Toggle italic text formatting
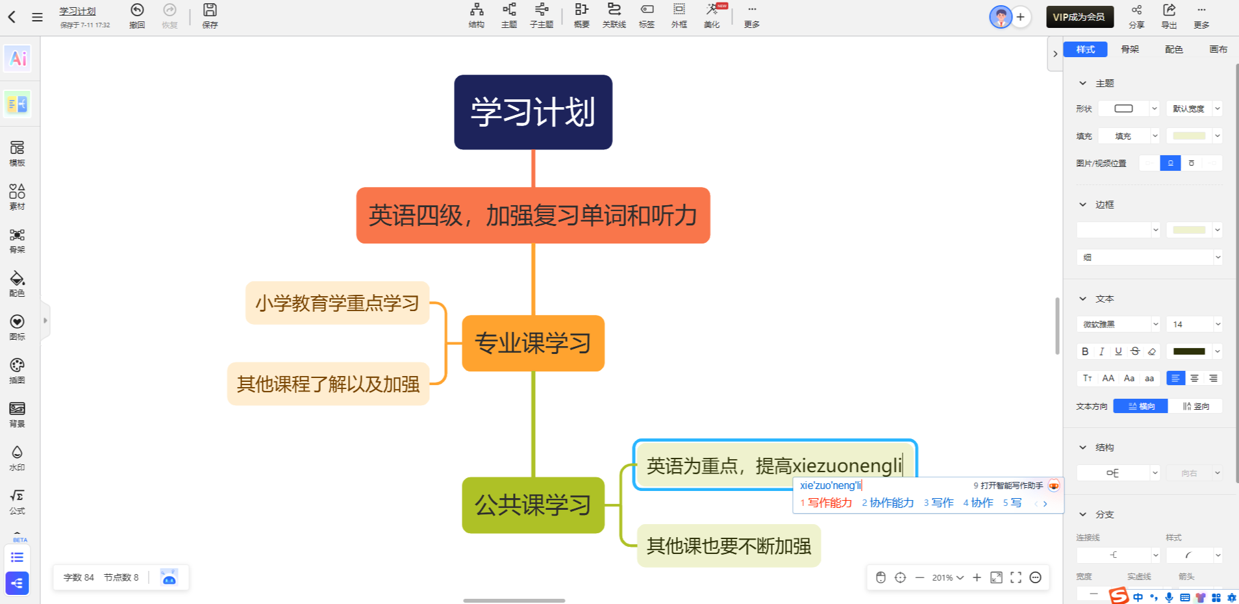 pyautogui.click(x=1101, y=351)
